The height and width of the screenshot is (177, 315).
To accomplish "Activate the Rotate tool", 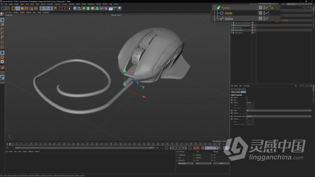I will click(26, 9).
